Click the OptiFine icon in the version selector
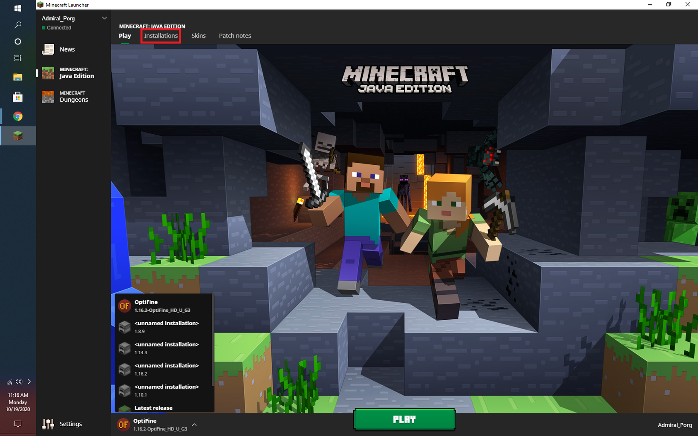 click(123, 425)
